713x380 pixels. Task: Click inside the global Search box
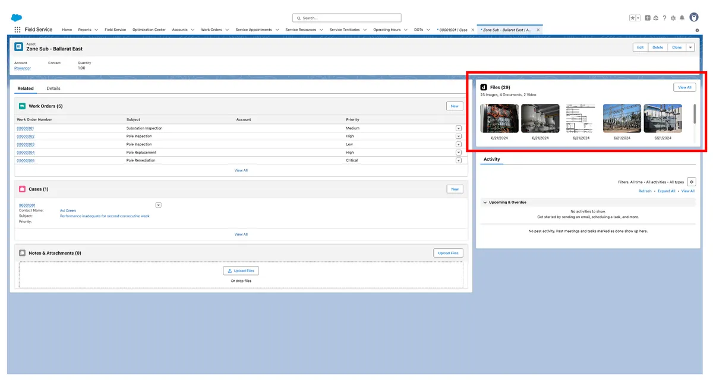coord(347,18)
